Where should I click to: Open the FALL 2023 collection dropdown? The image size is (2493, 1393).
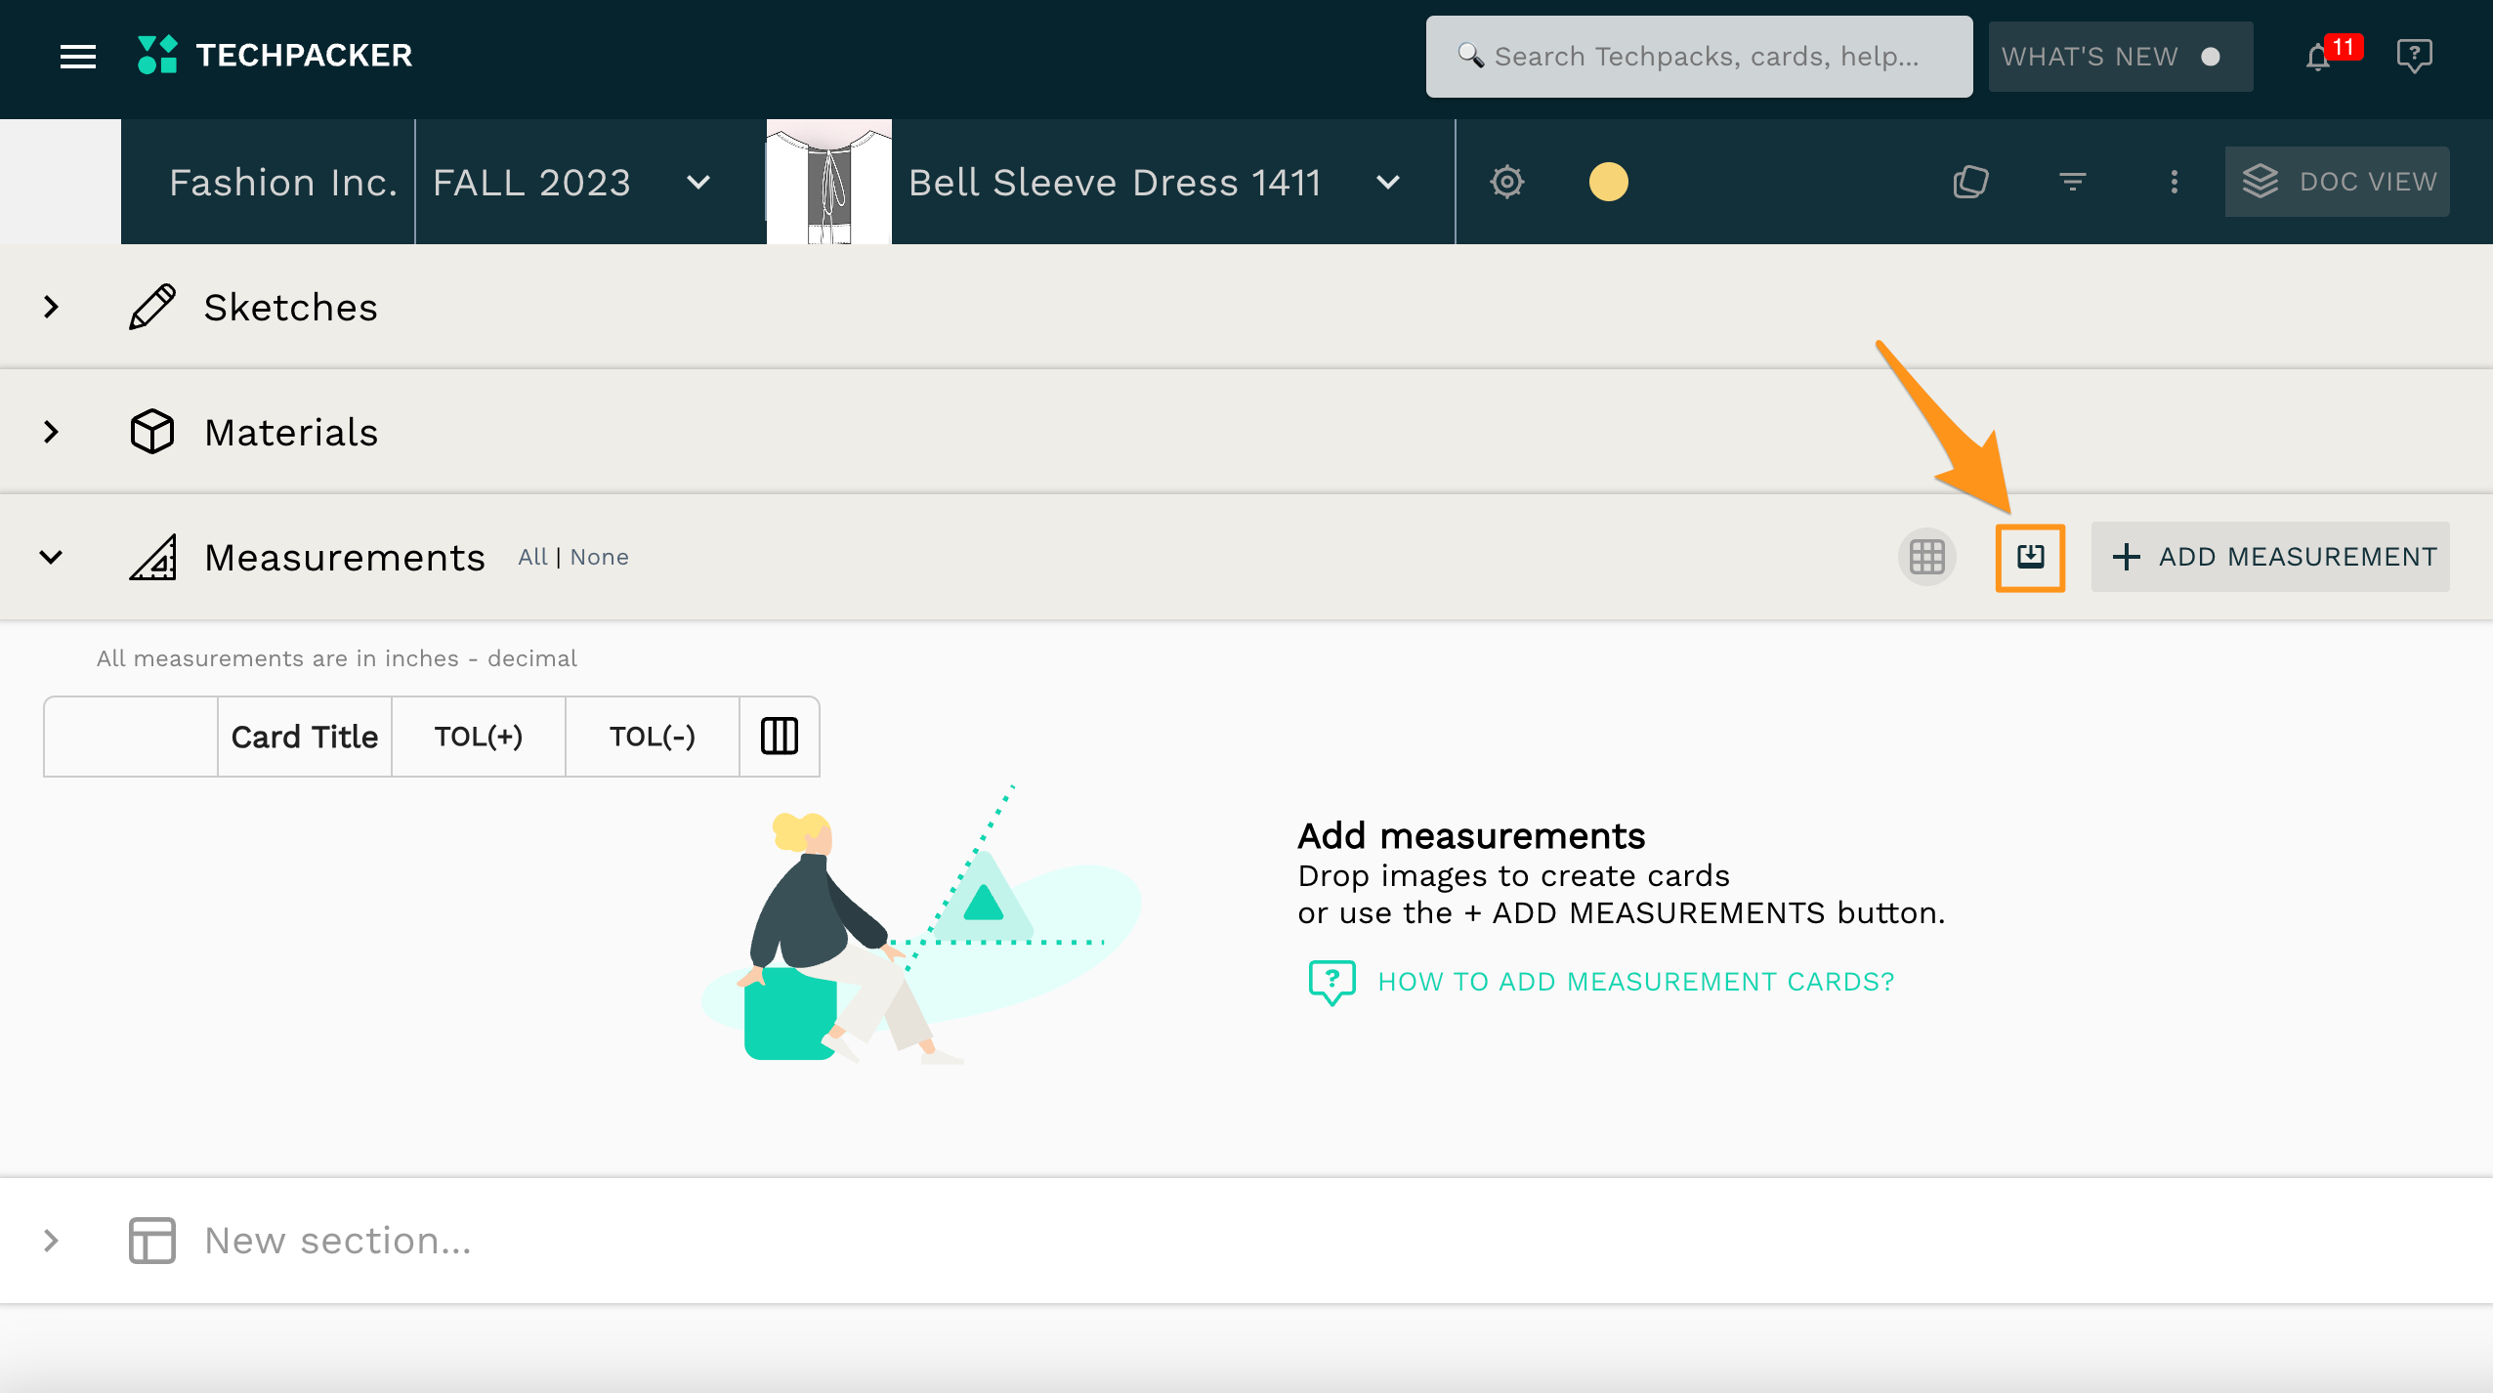[x=697, y=182]
